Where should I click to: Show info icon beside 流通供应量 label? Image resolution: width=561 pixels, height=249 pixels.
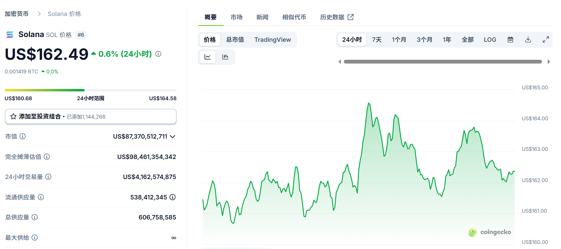(41, 197)
